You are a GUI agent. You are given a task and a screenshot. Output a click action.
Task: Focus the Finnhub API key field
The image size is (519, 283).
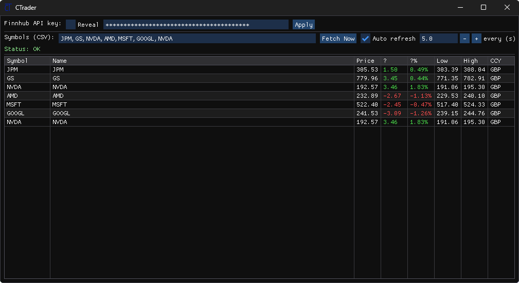tap(196, 25)
